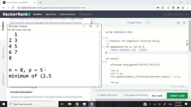Open Notepad Help menu
This screenshot has height=107, width=191.
[x=29, y=30]
